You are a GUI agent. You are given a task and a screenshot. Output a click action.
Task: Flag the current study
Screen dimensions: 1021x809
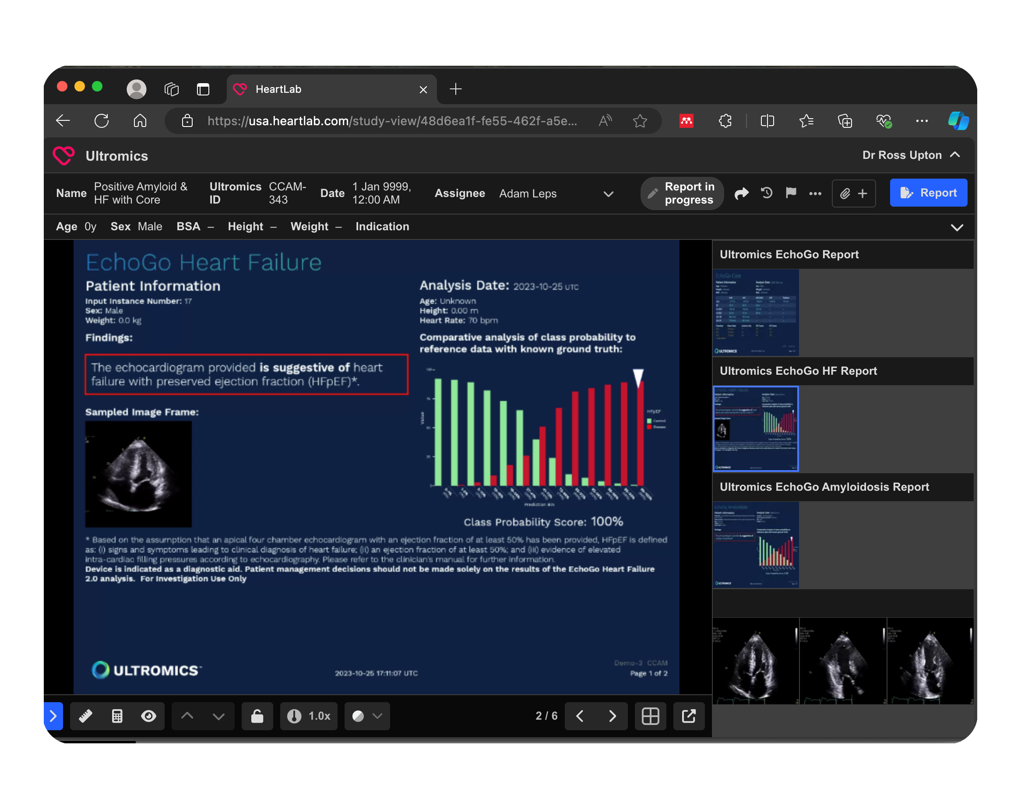click(791, 193)
